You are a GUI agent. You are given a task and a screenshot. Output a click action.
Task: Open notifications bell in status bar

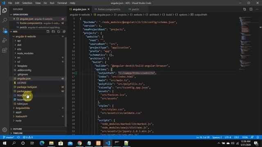[x=258, y=137]
